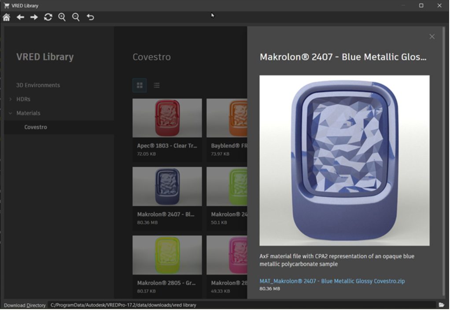Open the 3D Environments category

click(38, 85)
